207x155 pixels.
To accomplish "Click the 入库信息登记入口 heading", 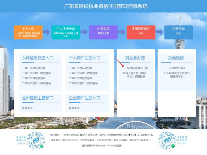I will click(38, 58).
